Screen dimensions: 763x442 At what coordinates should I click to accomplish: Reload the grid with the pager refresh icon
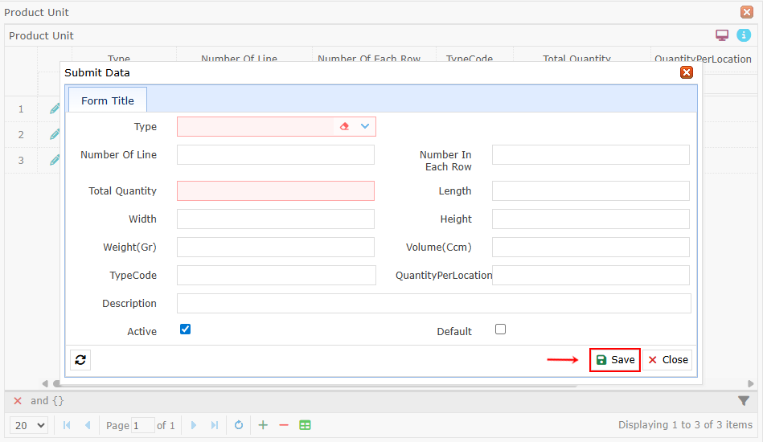239,425
